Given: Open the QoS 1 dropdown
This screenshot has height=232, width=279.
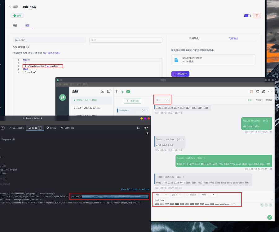Looking at the screenshot, I should (176, 195).
